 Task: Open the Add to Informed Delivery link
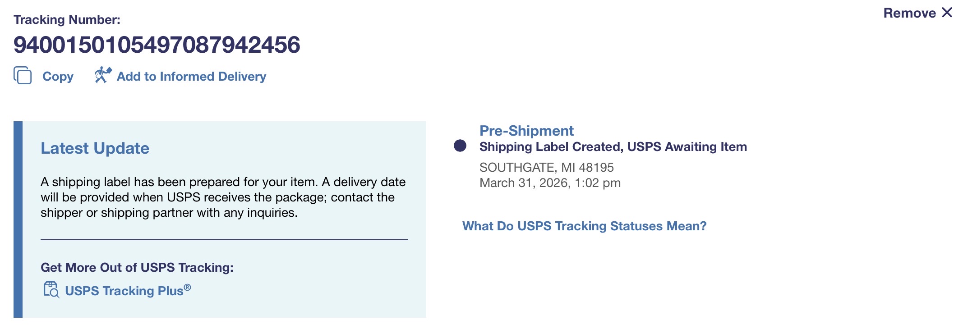pos(191,77)
